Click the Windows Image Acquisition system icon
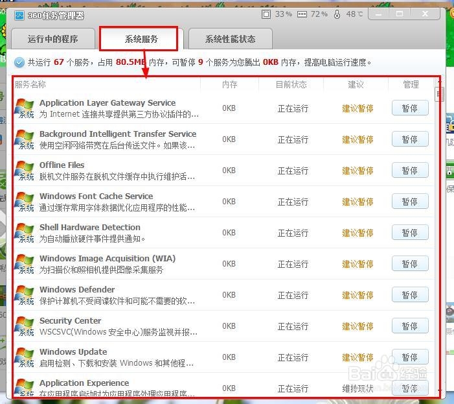454x404 pixels. [x=25, y=264]
